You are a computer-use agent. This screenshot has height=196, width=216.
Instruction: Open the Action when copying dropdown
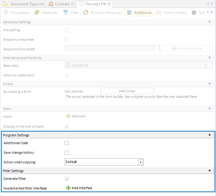140,162
